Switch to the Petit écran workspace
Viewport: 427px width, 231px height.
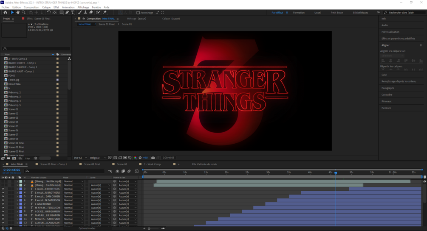coord(337,13)
